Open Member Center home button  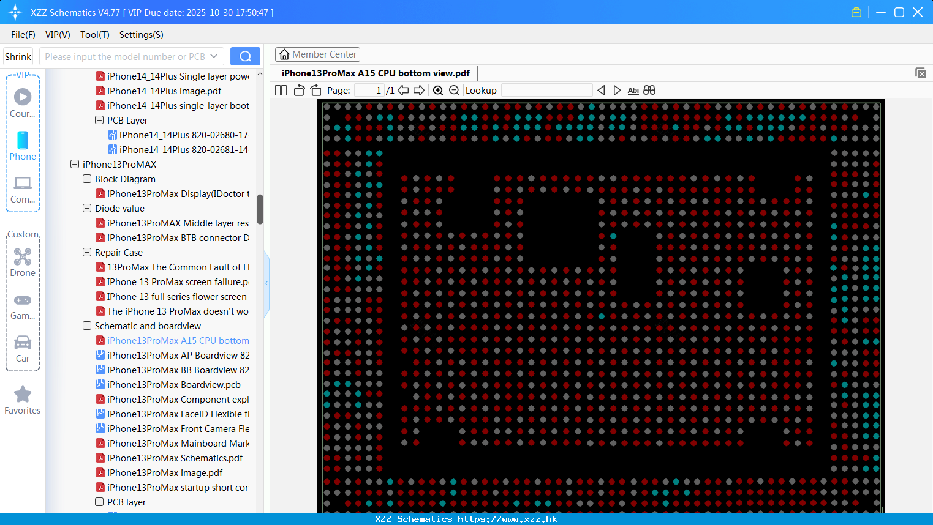pos(317,54)
